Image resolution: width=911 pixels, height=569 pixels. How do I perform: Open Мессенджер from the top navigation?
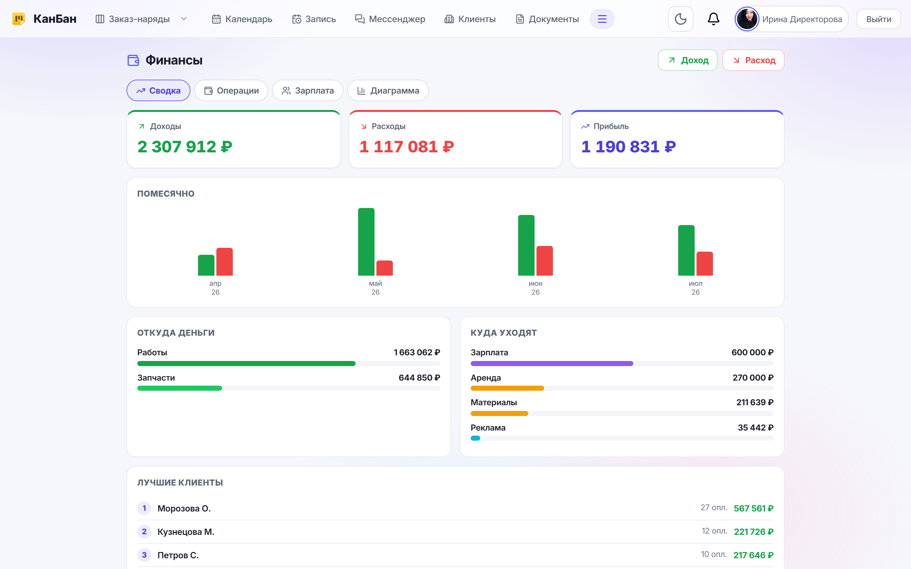pos(390,19)
